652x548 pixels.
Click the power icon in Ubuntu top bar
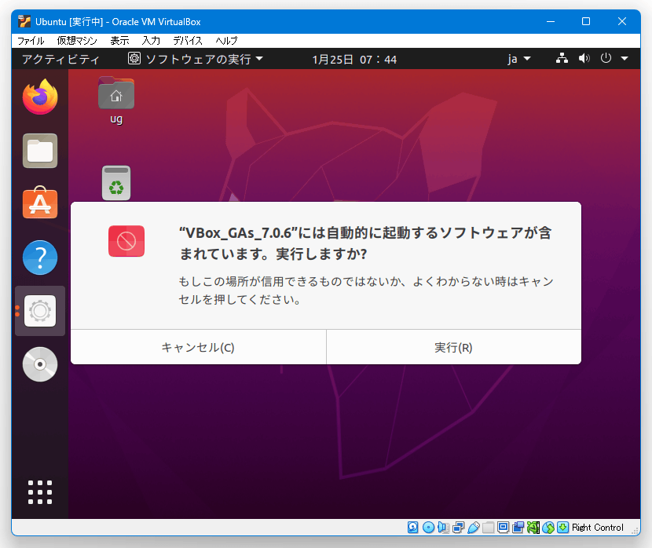click(606, 59)
